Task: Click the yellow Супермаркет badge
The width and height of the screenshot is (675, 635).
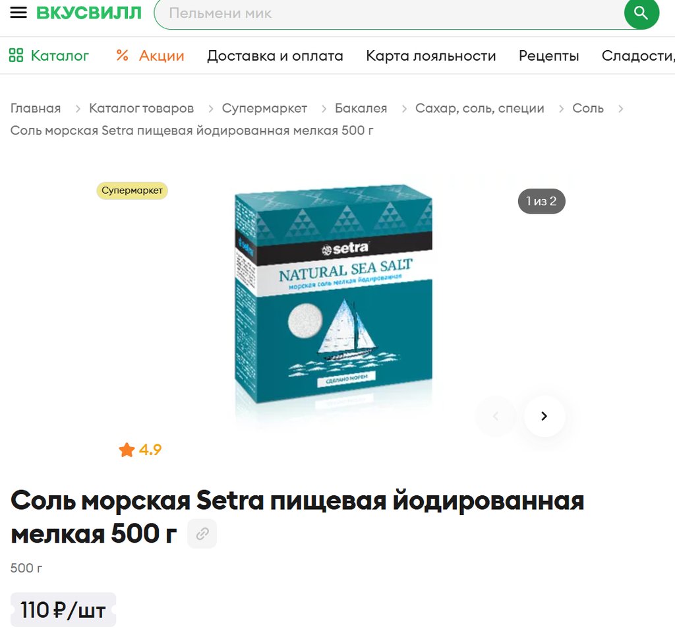Action: [132, 191]
